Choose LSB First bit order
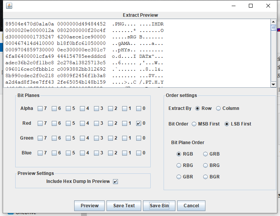Viewport: 280px width, 216px height. click(x=227, y=124)
